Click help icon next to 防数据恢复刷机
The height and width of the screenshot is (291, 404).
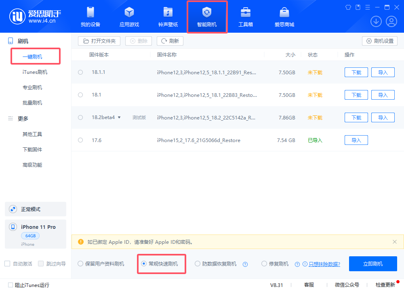(245, 264)
